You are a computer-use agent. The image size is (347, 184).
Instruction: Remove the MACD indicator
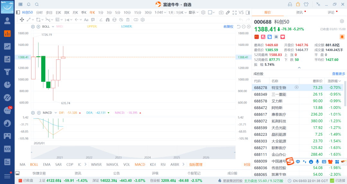(39, 113)
